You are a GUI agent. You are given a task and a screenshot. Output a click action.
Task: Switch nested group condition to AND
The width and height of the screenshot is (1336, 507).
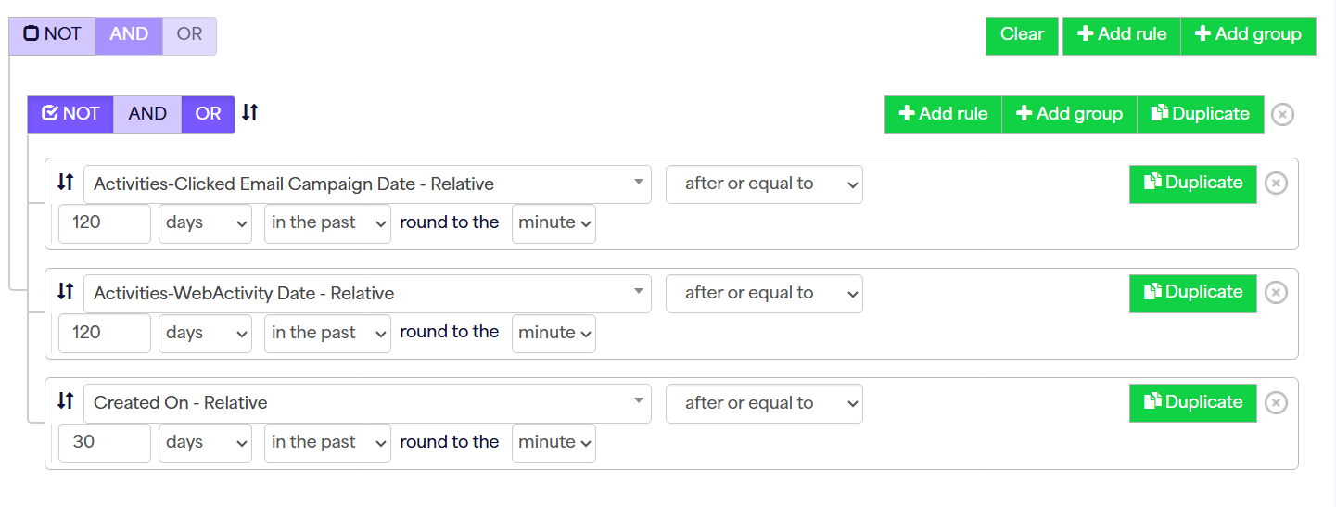click(147, 114)
